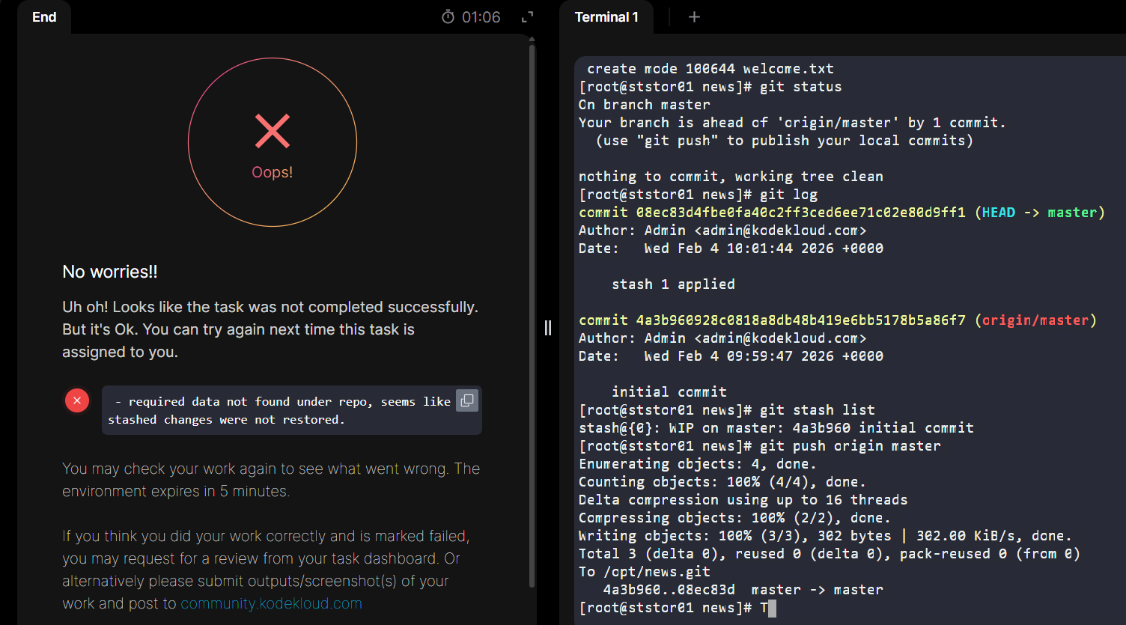1126x625 pixels.
Task: Click the "git log" command in terminal
Action: coord(789,195)
